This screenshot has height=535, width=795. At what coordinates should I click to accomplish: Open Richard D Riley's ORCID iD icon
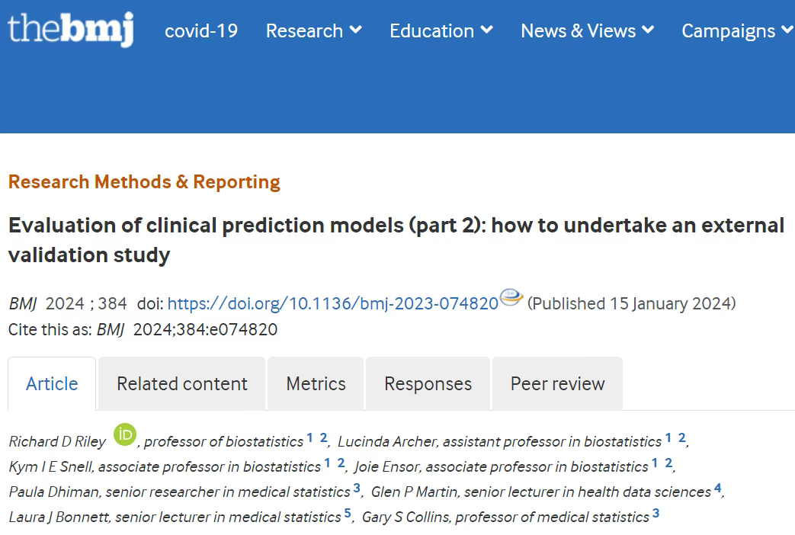point(125,434)
